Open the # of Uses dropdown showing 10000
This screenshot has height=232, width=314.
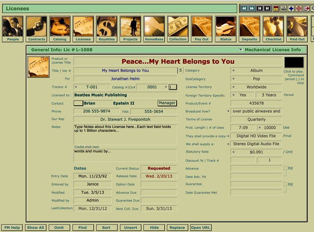tap(269, 128)
